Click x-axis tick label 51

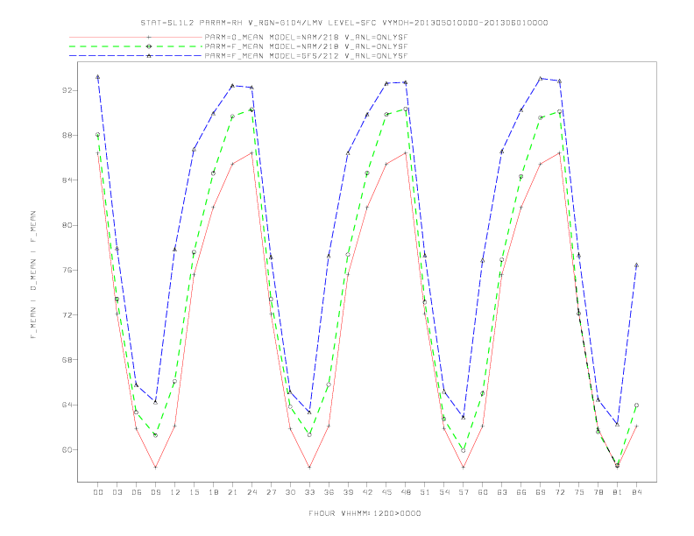(425, 492)
